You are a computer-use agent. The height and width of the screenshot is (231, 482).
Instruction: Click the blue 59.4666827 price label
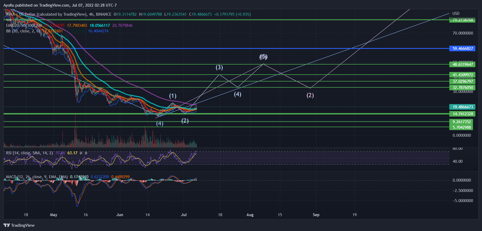click(462, 49)
